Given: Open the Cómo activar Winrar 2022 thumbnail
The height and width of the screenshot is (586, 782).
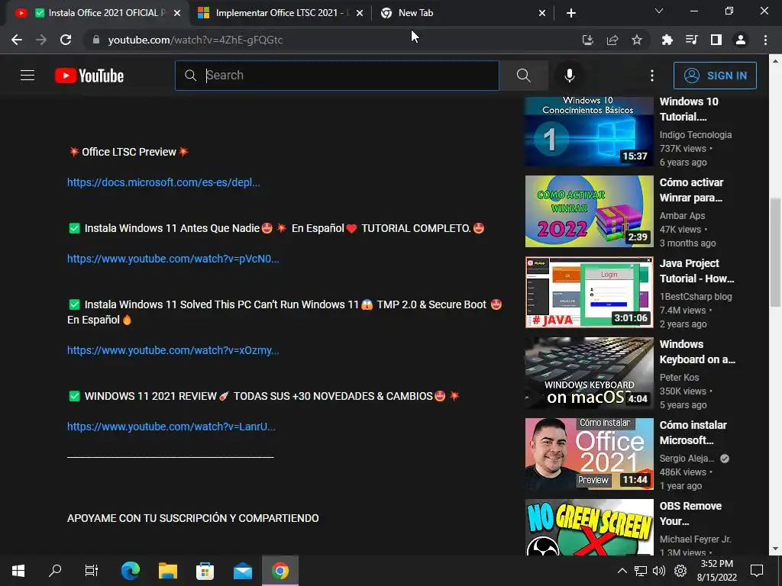Looking at the screenshot, I should click(589, 211).
